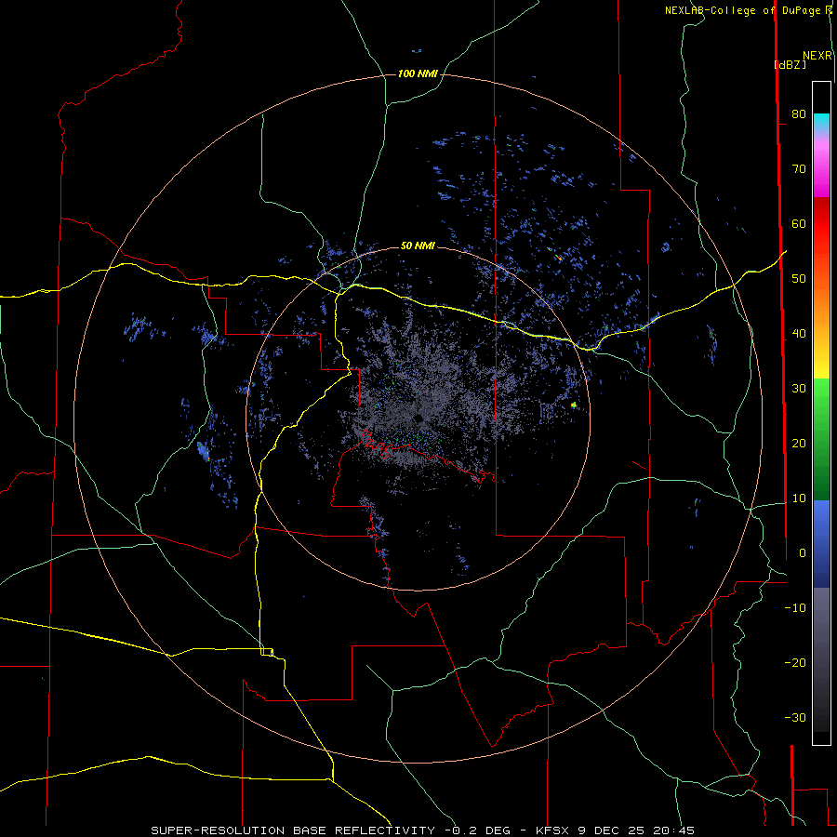837x837 pixels.
Task: Click the 70 dBZ scale label
Action: tap(799, 168)
